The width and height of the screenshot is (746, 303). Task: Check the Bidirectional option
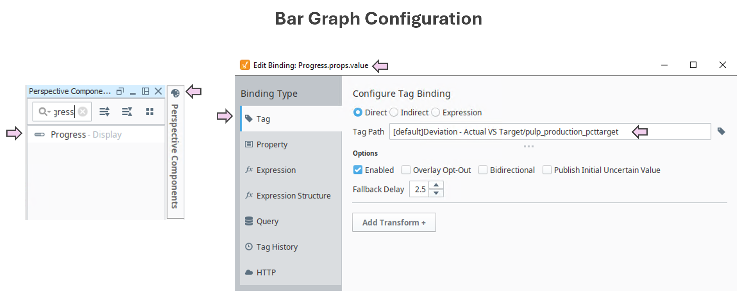[x=483, y=170]
